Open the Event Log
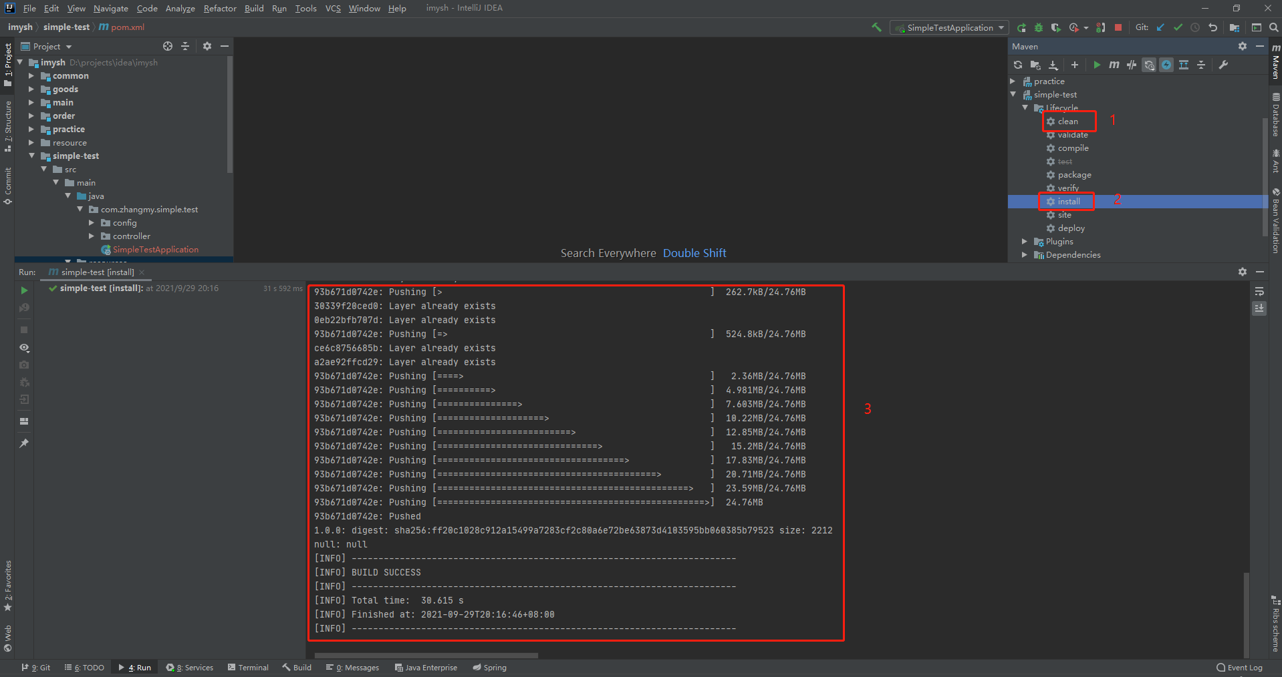This screenshot has height=677, width=1282. coord(1240,668)
